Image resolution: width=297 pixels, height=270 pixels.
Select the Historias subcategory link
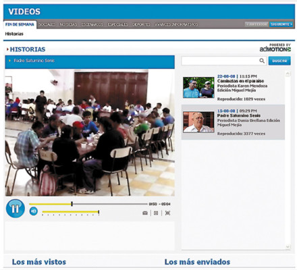pos(14,34)
